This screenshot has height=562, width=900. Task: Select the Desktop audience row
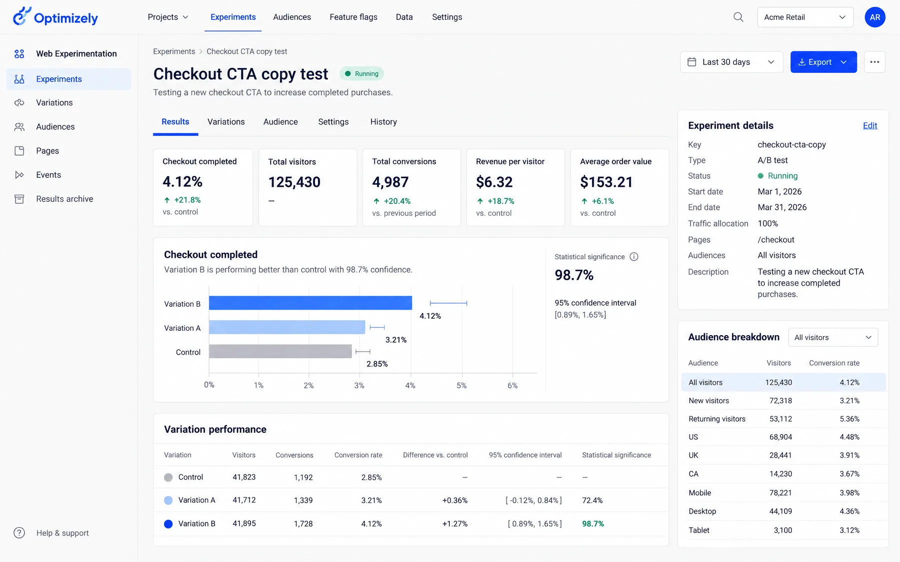783,511
